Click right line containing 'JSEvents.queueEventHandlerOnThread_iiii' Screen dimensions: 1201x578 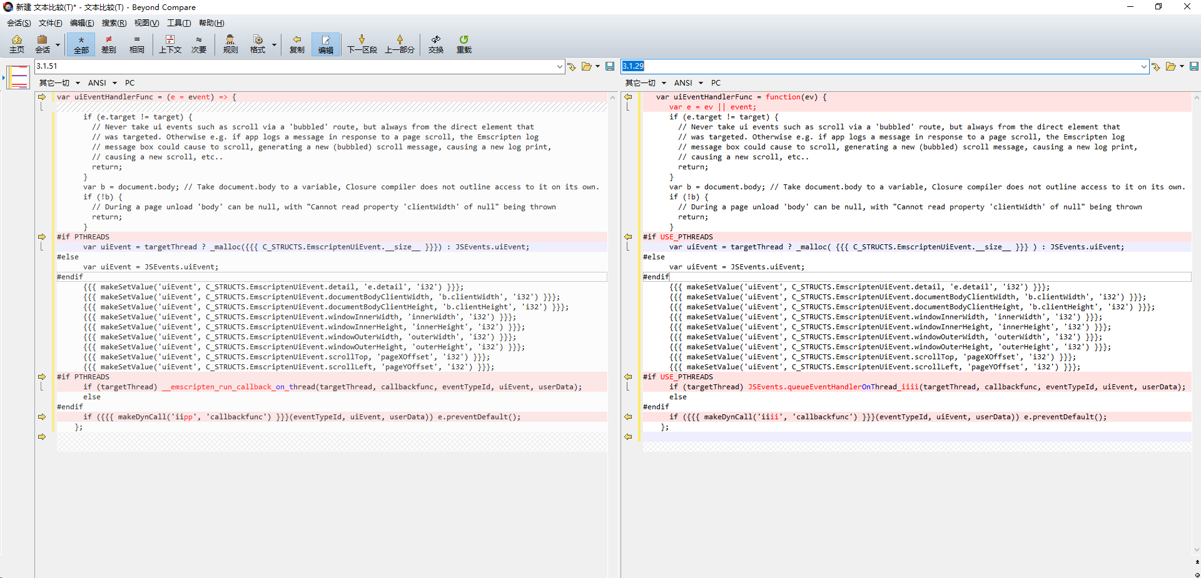point(917,387)
